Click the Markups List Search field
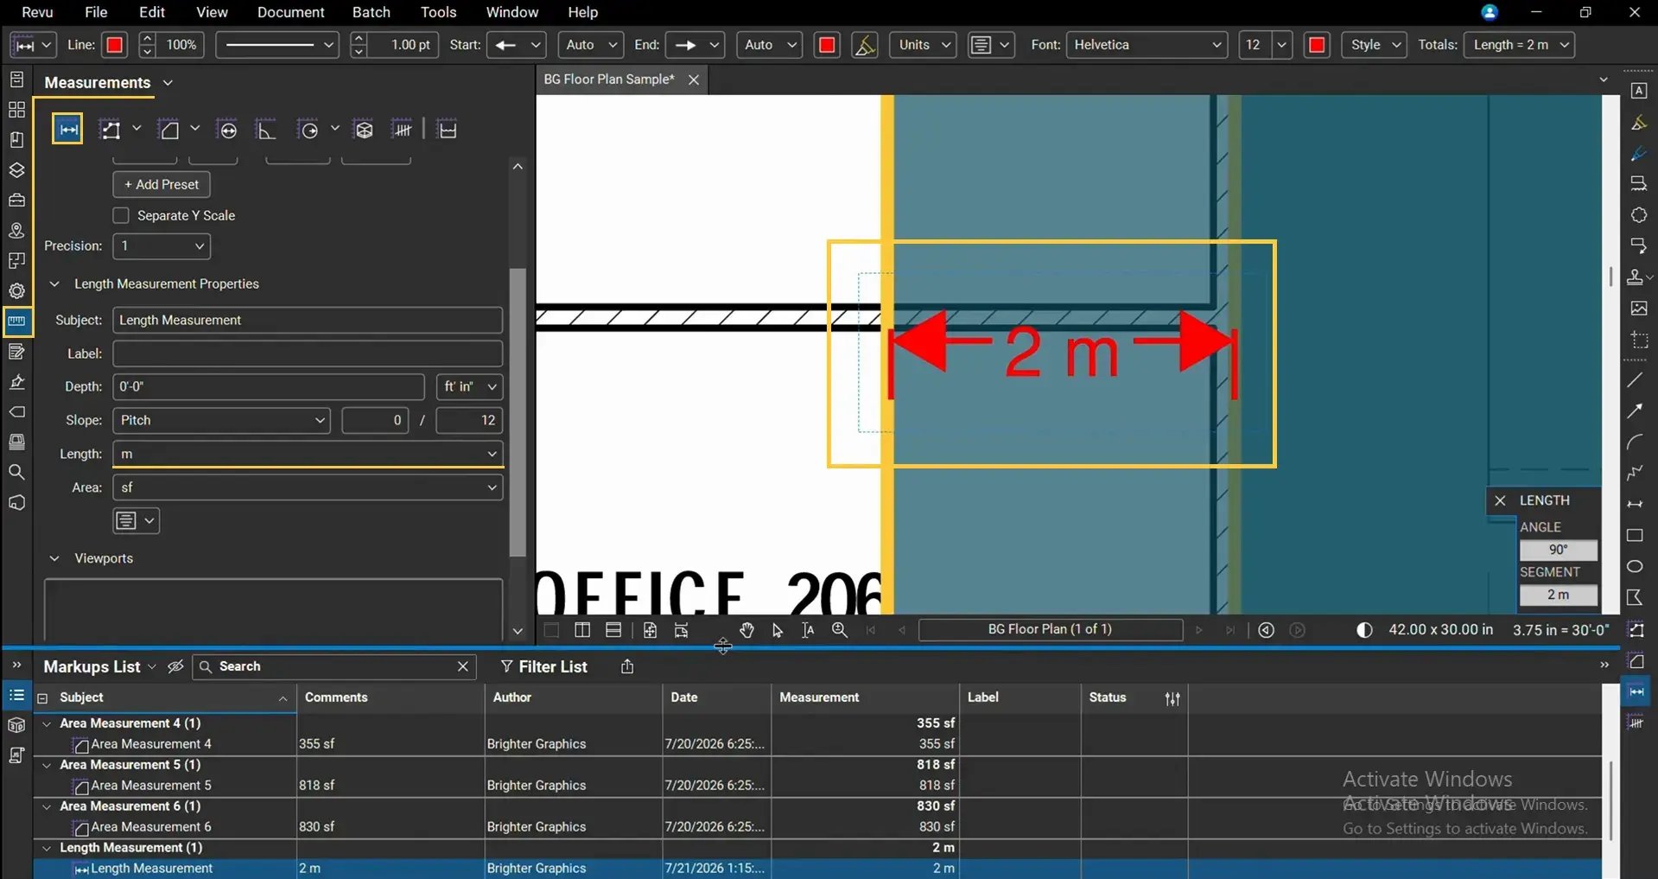1658x879 pixels. 333,666
